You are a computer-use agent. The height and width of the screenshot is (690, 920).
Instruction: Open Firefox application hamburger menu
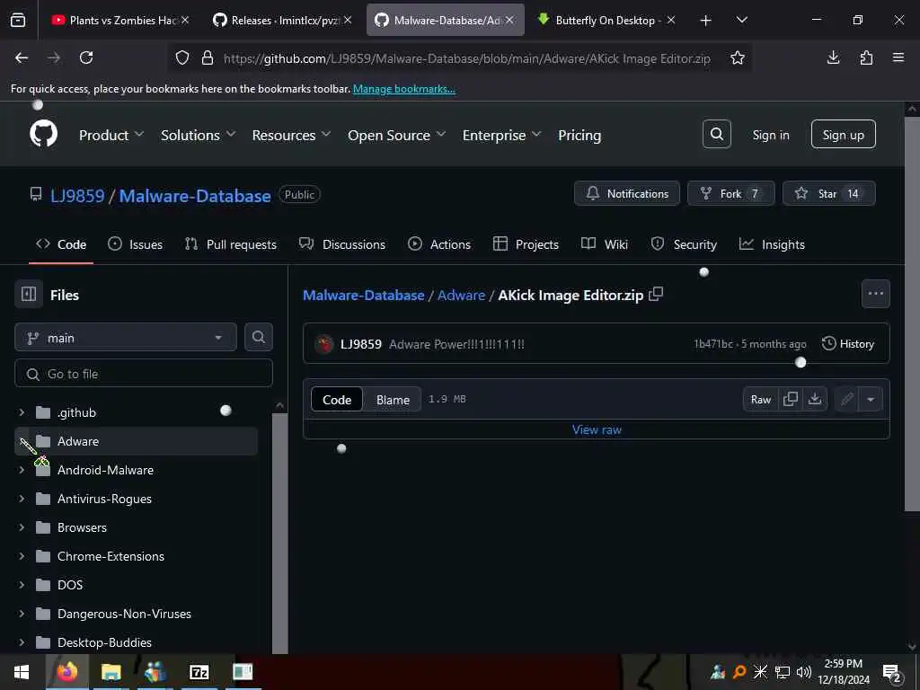click(898, 57)
